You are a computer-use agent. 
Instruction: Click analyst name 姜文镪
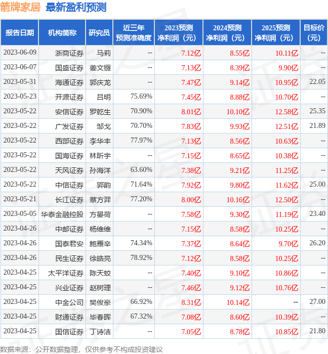click(x=100, y=68)
